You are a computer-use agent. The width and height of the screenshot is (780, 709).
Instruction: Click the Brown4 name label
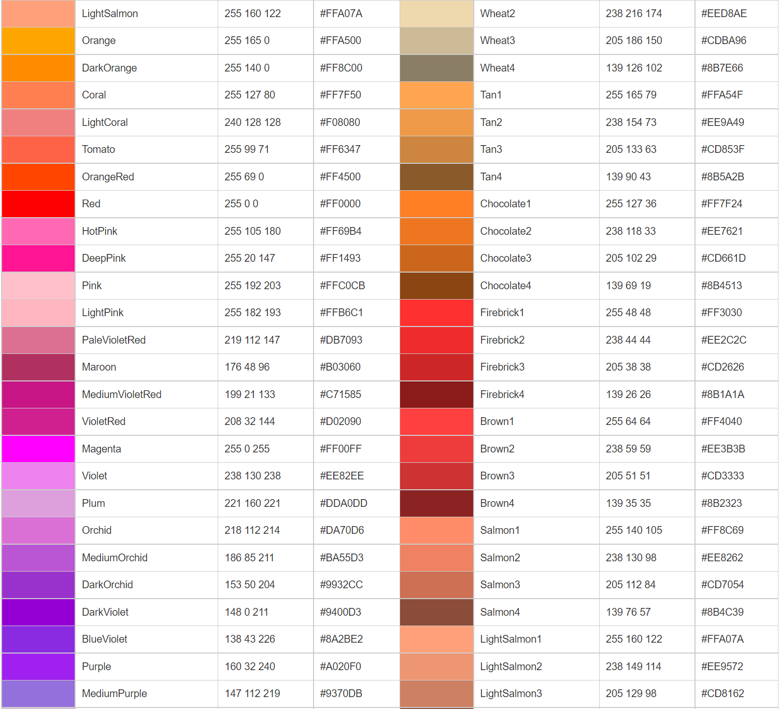tap(497, 503)
